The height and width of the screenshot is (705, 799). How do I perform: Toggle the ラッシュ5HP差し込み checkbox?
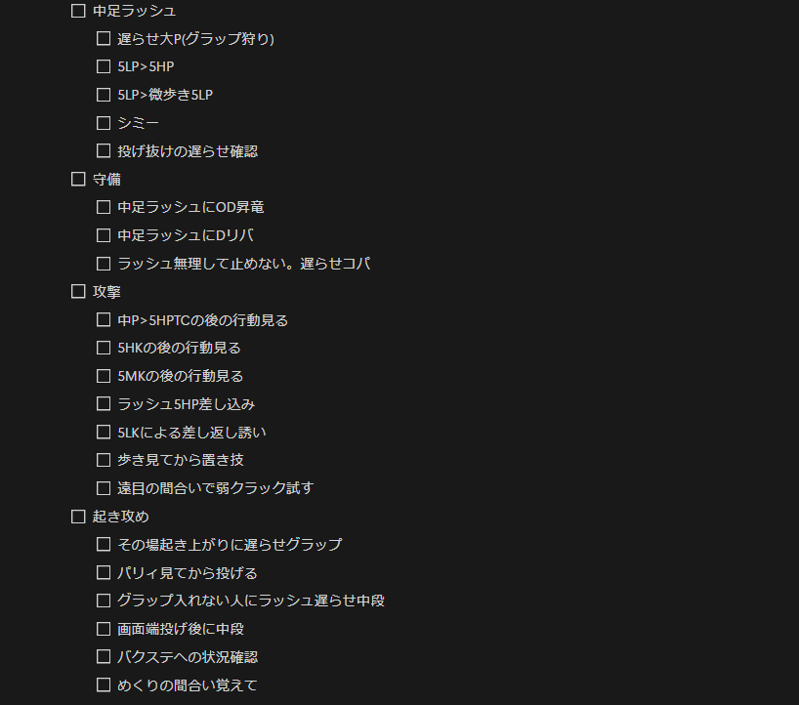coord(104,404)
